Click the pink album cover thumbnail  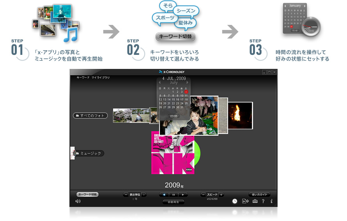click(x=172, y=153)
